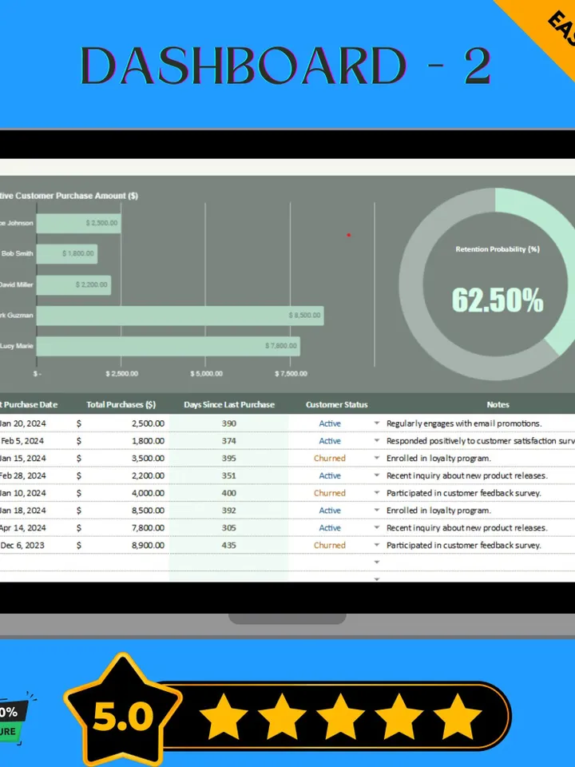This screenshot has height=767, width=575.
Task: Select the Feb 5, 2024 date cell
Action: [x=22, y=441]
